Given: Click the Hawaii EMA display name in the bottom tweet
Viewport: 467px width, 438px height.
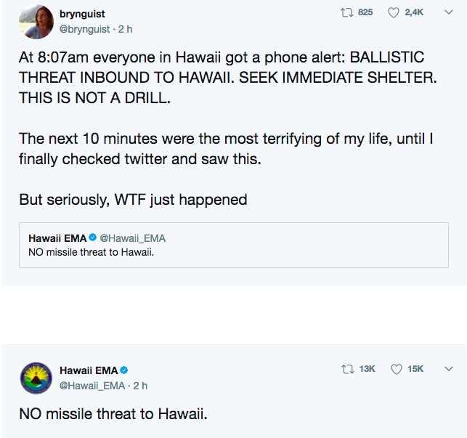Looking at the screenshot, I should pyautogui.click(x=89, y=370).
